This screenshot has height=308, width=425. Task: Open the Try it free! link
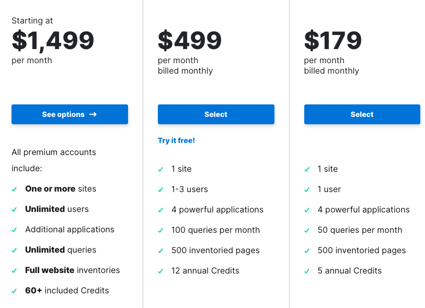coord(177,140)
